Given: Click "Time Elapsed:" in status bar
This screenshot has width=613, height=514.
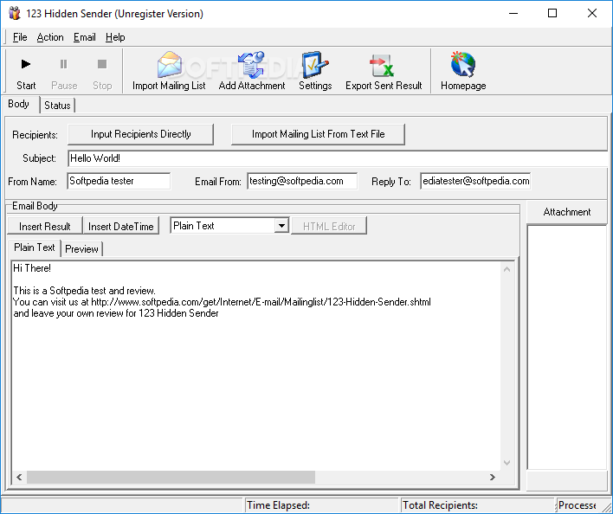Looking at the screenshot, I should click(278, 505).
